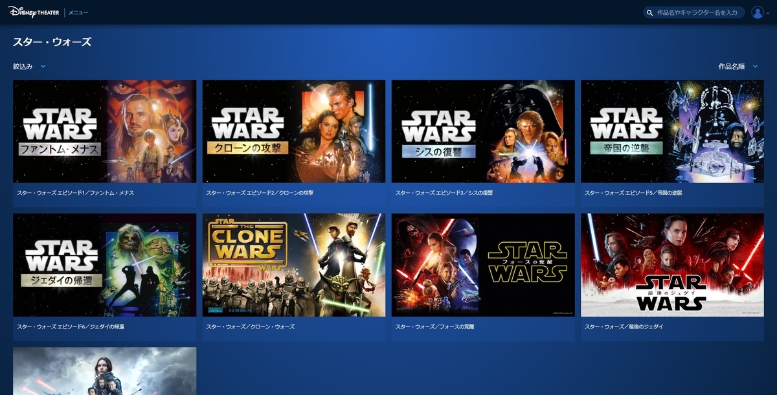The height and width of the screenshot is (395, 777).
Task: Focus the 作品名やキャラクター名を入力 search field
Action: tap(694, 12)
